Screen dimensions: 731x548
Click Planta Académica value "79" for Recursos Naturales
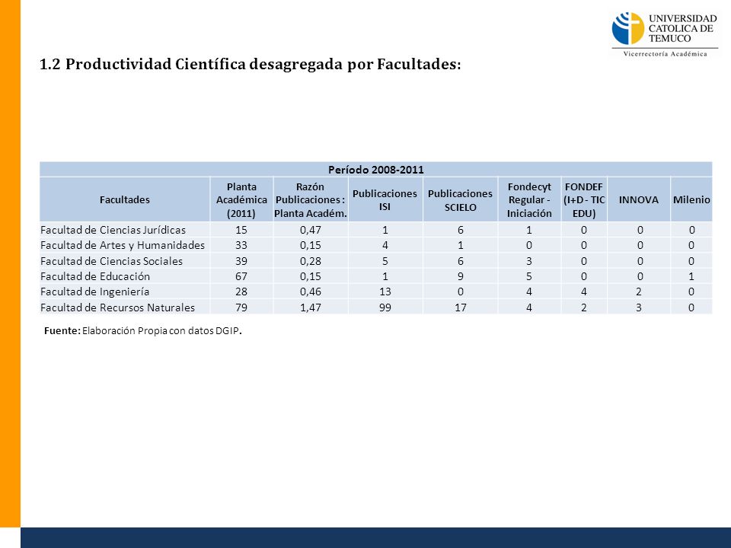click(x=241, y=307)
